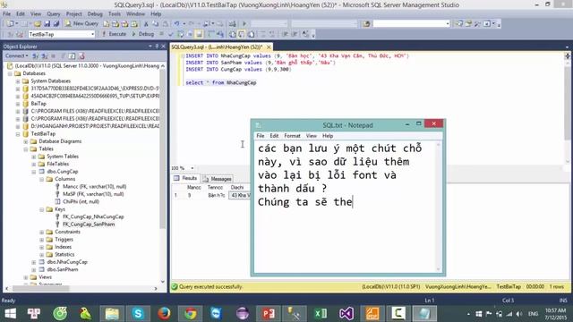
Task: Expand the Views folder
Action: pos(26,277)
